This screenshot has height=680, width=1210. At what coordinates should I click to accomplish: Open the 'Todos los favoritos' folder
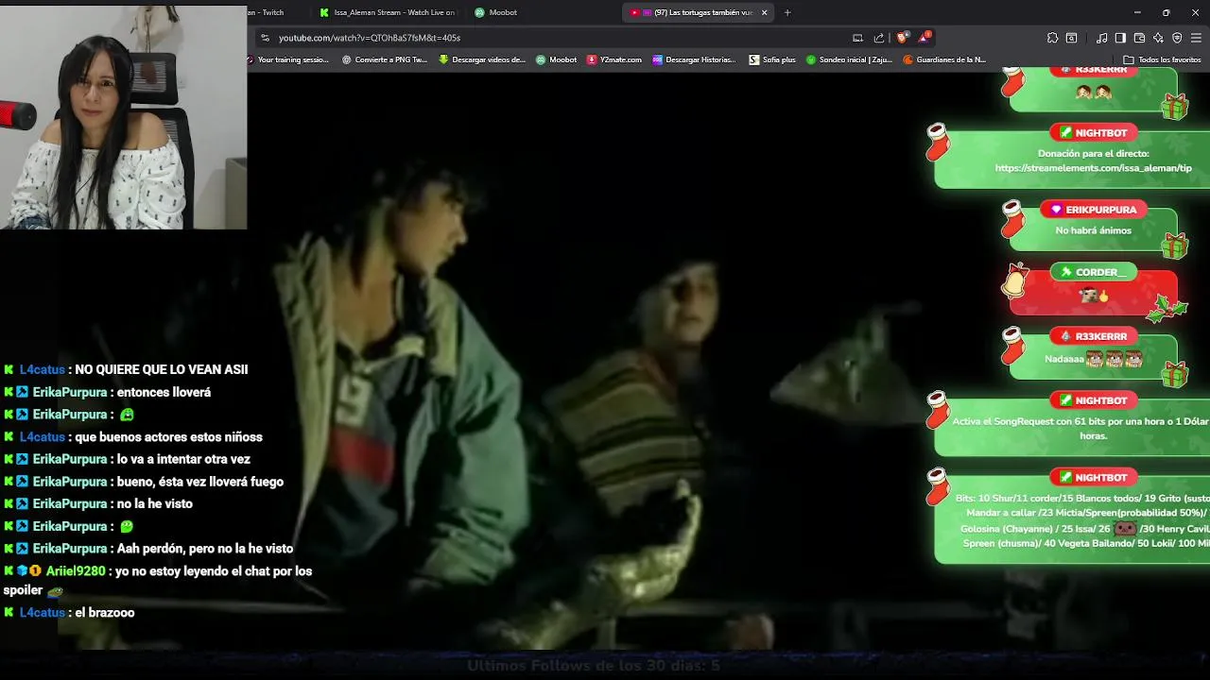[x=1162, y=59]
